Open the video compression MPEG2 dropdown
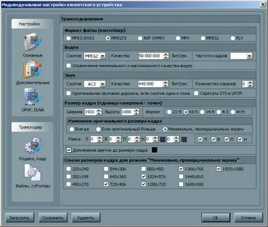The image size is (268, 227). pyautogui.click(x=103, y=56)
